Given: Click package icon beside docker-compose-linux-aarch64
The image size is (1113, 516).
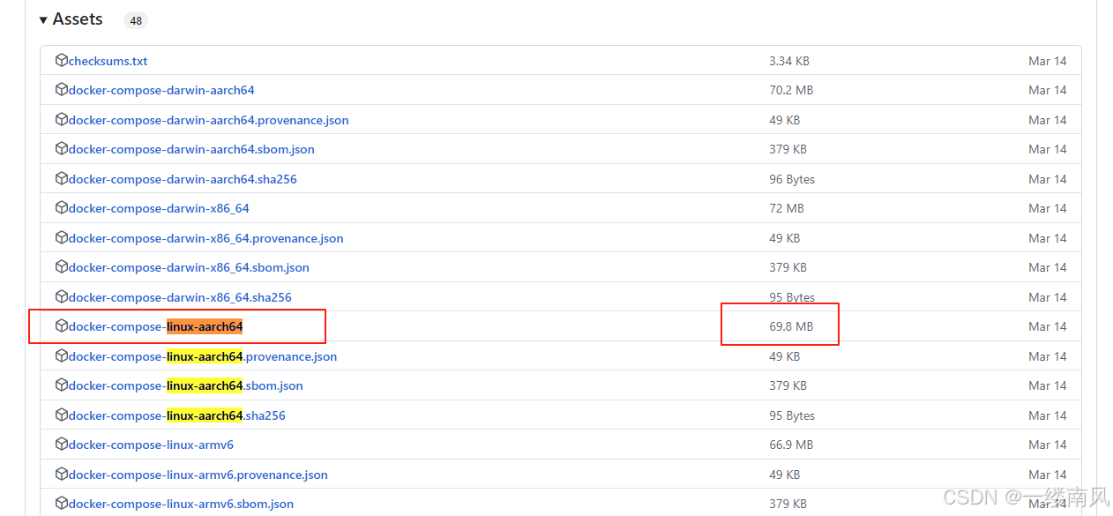Looking at the screenshot, I should click(x=62, y=326).
